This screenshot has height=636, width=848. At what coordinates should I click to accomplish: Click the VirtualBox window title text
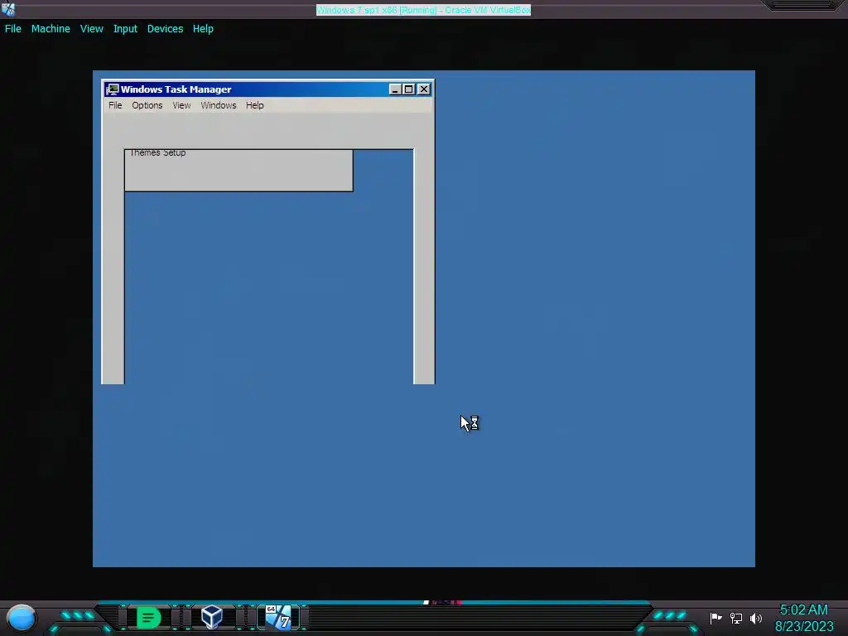423,10
